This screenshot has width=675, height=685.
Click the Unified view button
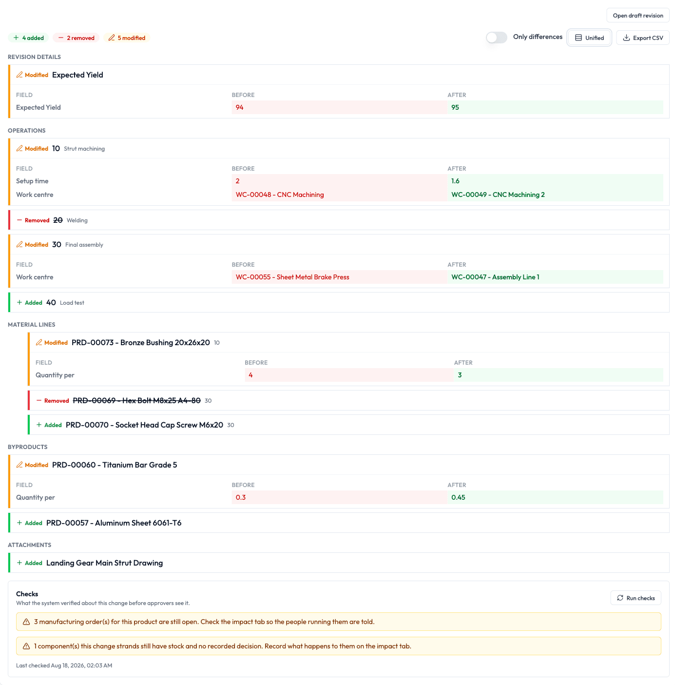(589, 38)
